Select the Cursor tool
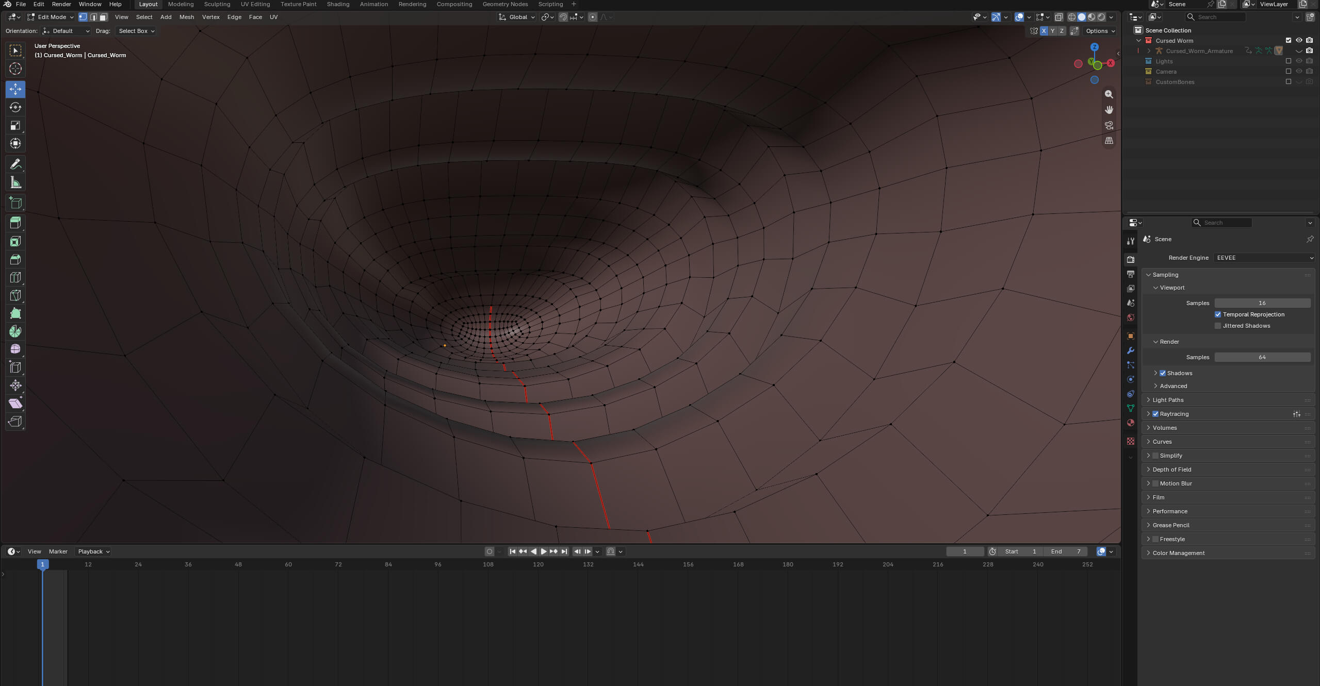The height and width of the screenshot is (686, 1320). click(15, 69)
